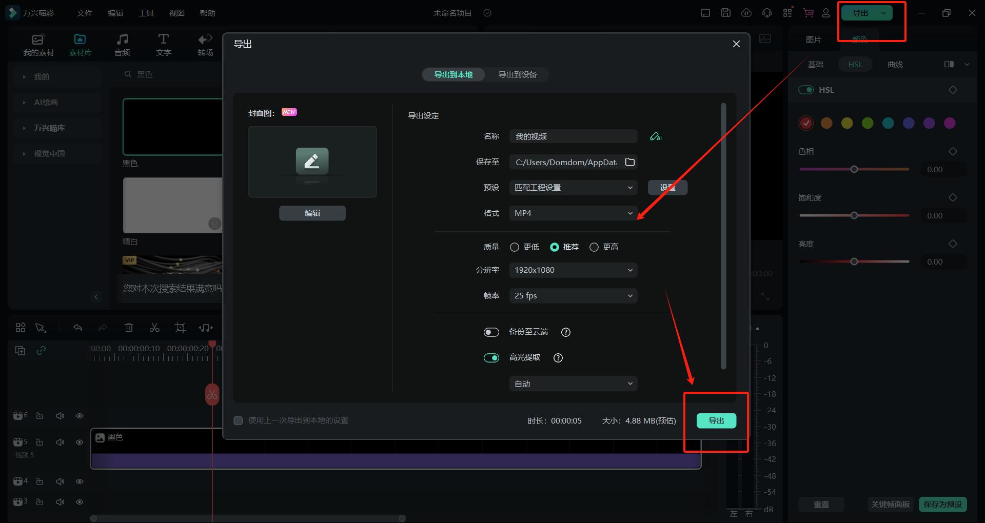
Task: Click 保存为预设 button
Action: pos(943,505)
